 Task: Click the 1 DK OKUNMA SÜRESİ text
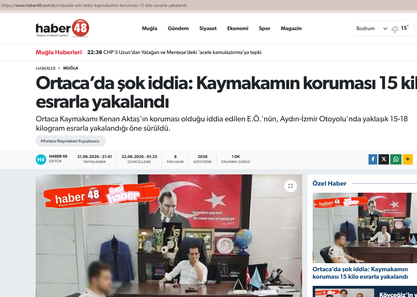click(236, 159)
